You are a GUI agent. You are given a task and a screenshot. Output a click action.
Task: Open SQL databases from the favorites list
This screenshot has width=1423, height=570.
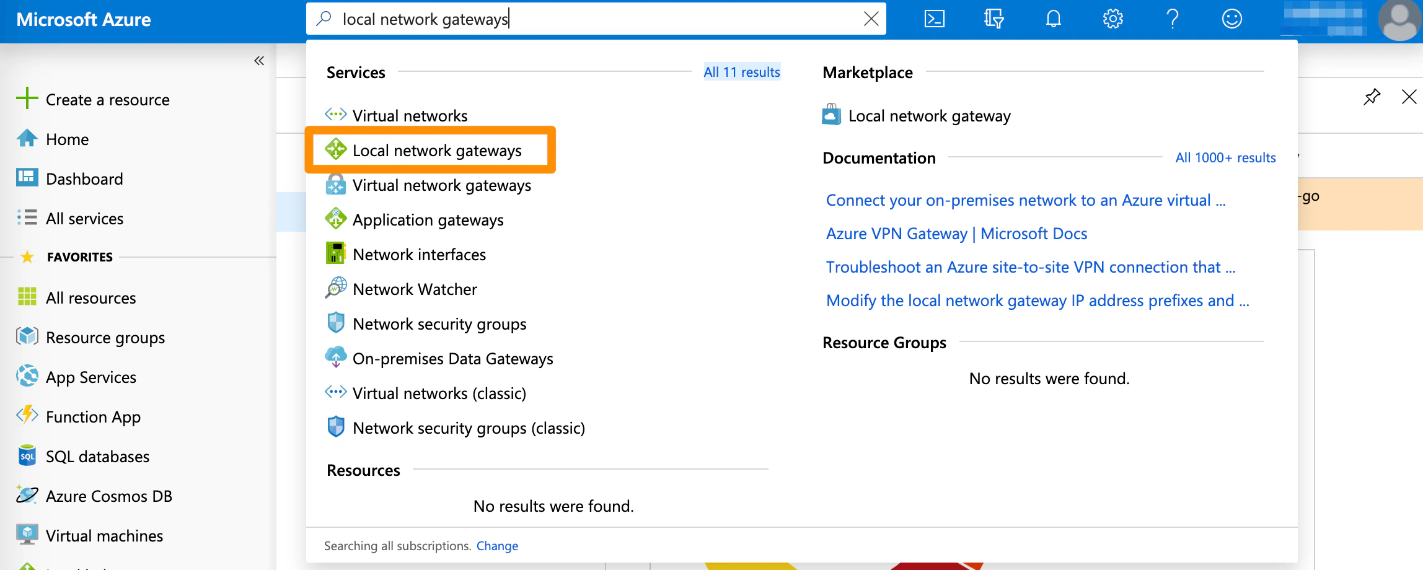click(x=97, y=456)
